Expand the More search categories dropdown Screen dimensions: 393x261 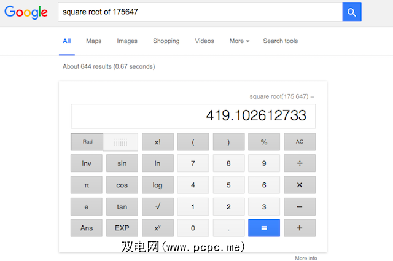click(x=239, y=41)
